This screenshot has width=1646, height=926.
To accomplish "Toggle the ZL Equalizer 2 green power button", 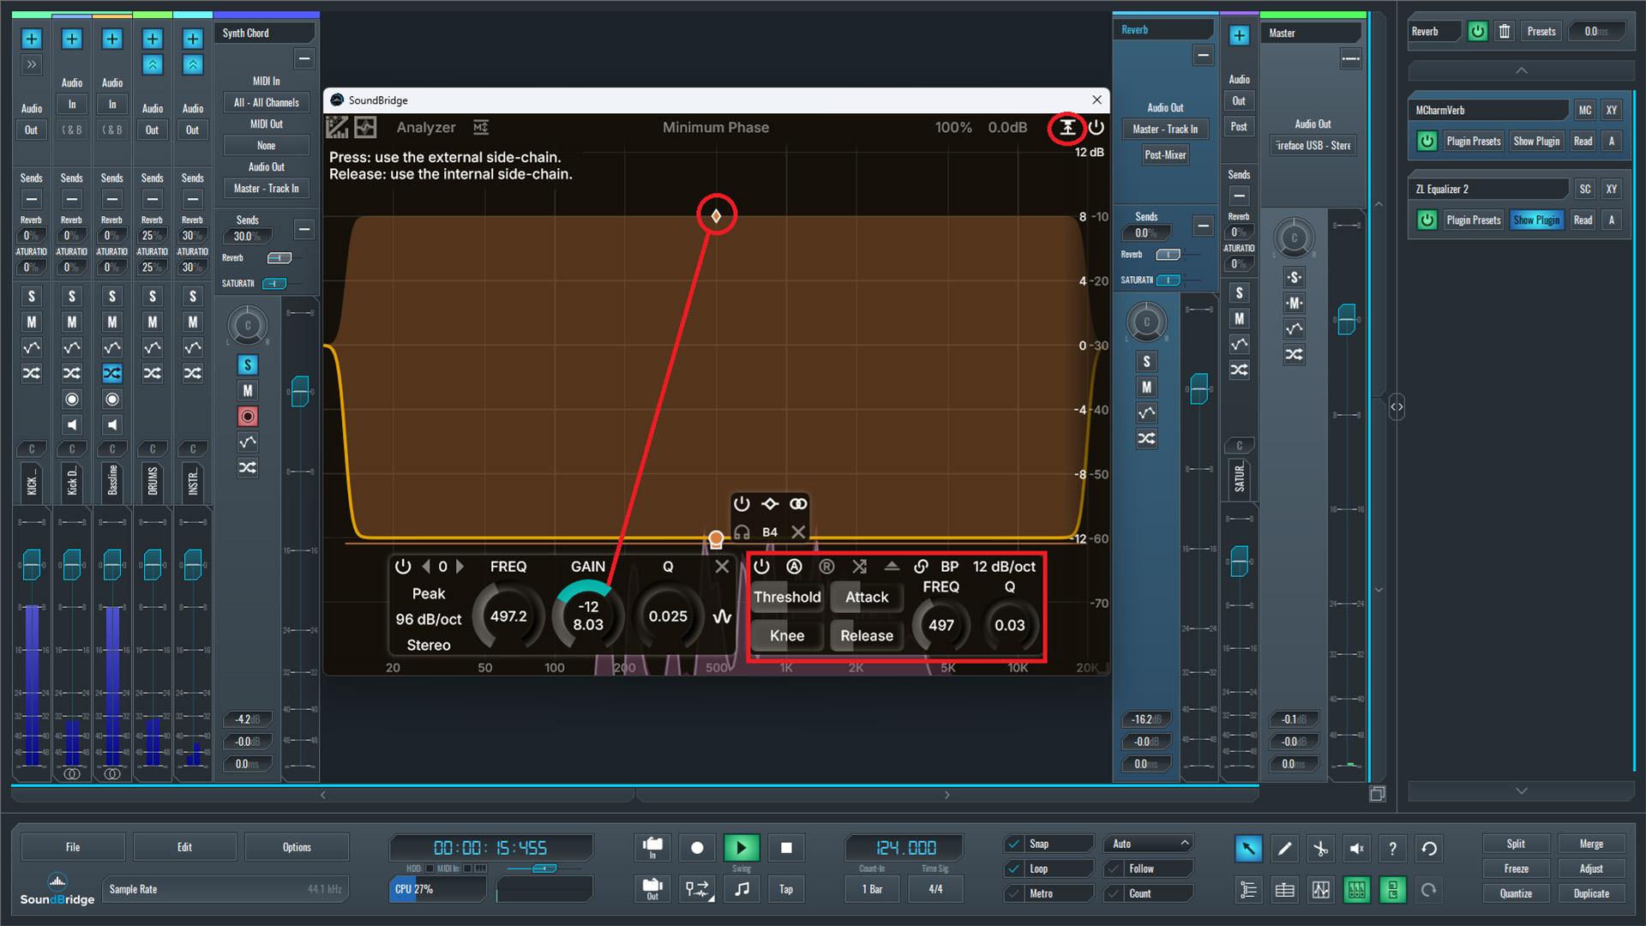I will tap(1427, 220).
